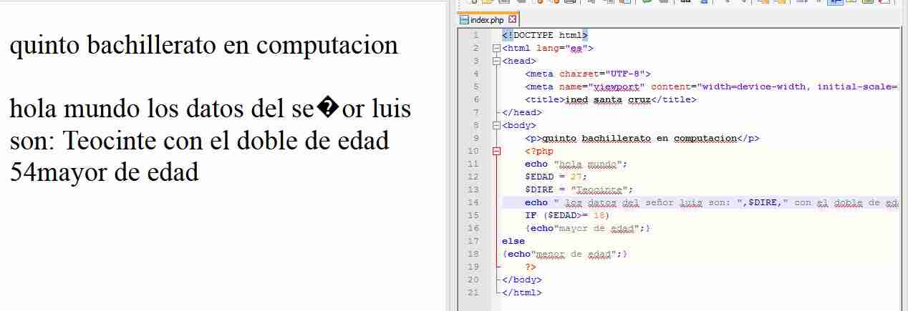908x311 pixels.
Task: Click line number 21 in the margin
Action: (473, 292)
